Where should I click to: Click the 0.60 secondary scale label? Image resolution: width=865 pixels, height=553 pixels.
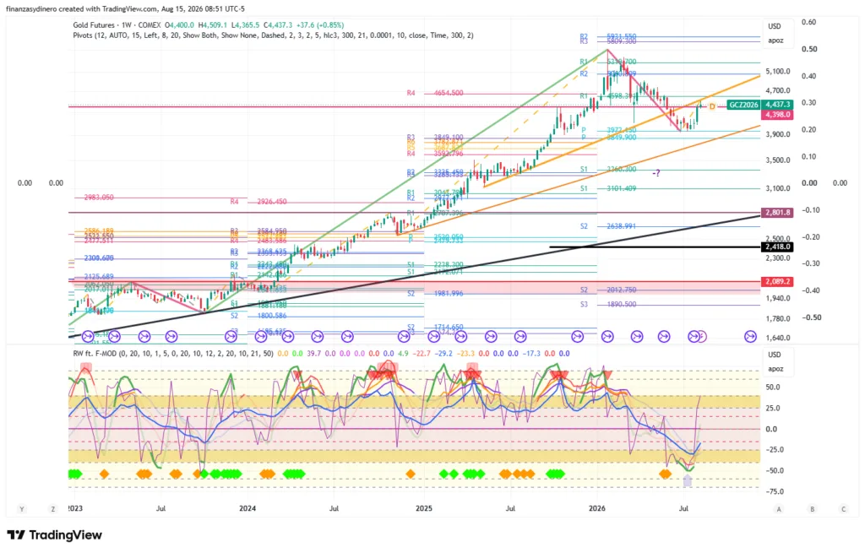point(808,22)
